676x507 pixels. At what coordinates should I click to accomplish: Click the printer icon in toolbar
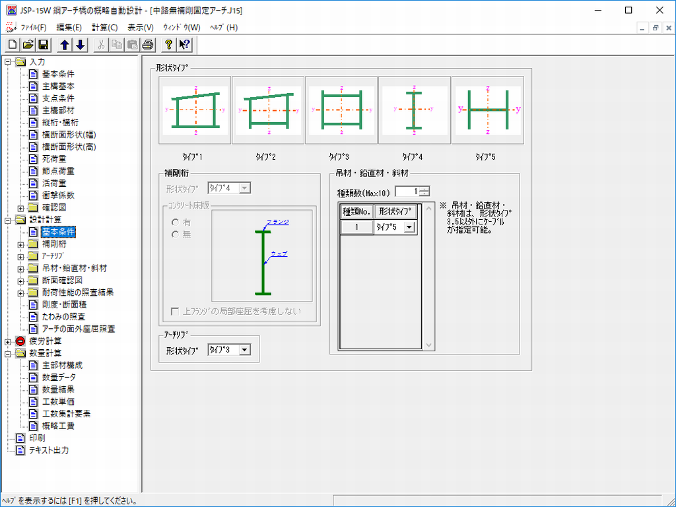[x=147, y=45]
